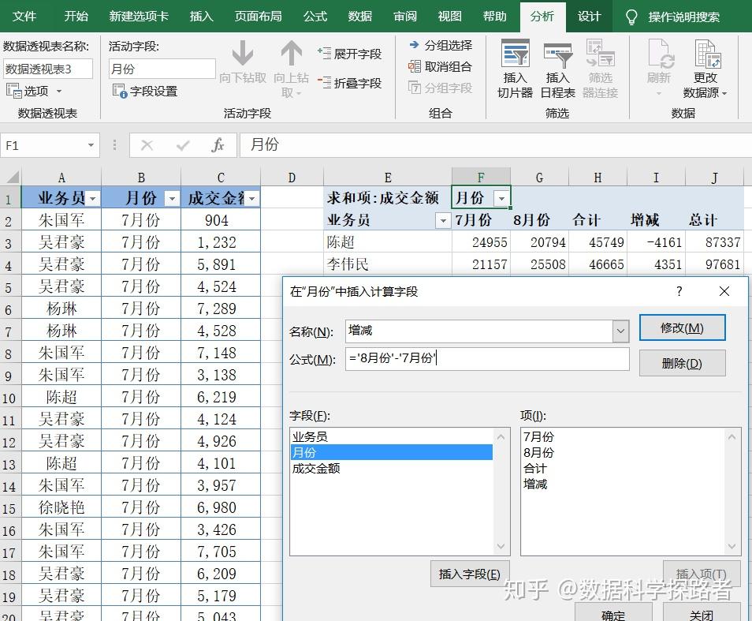Open the 月份 filter dropdown in column B

click(172, 198)
